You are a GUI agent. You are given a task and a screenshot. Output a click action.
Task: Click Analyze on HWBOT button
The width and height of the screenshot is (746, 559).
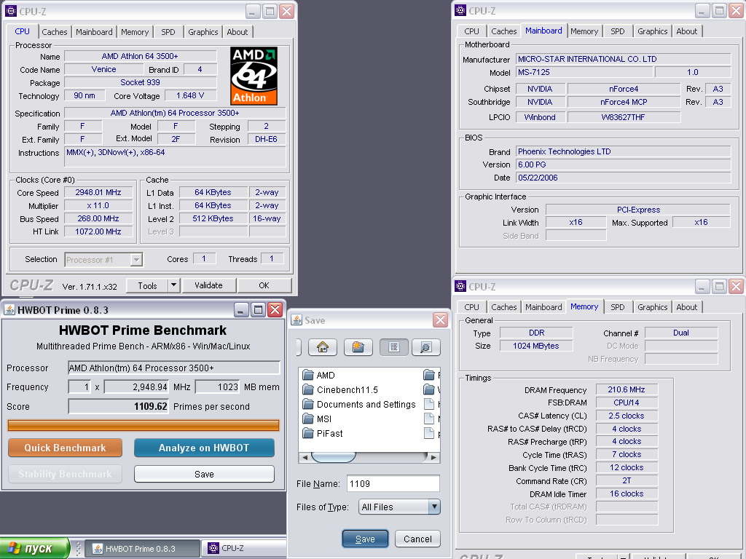204,448
